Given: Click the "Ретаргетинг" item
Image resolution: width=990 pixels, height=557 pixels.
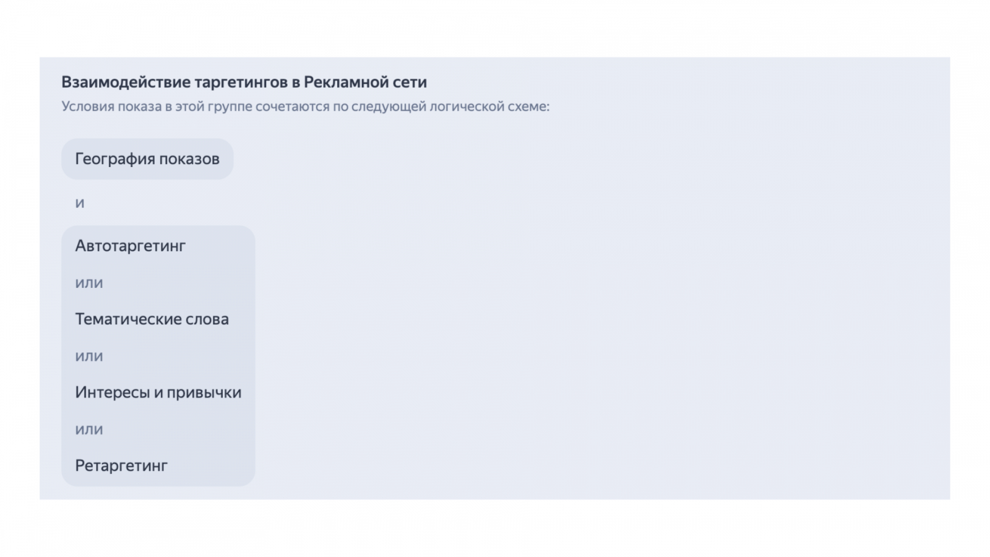Looking at the screenshot, I should click(x=121, y=465).
